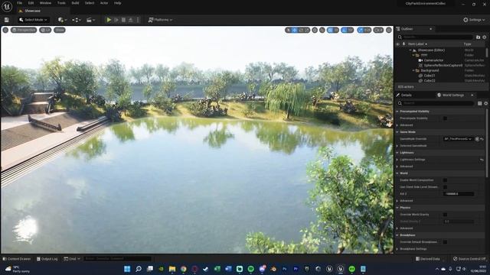Collapse the Background folder in Outliner
The width and height of the screenshot is (490, 275).
point(413,70)
